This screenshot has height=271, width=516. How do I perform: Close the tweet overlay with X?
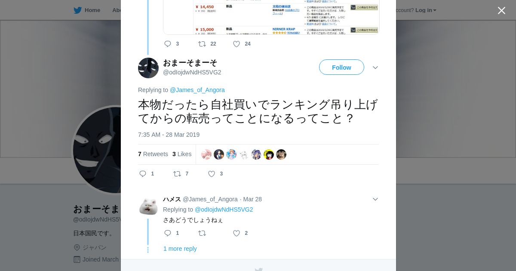click(501, 10)
